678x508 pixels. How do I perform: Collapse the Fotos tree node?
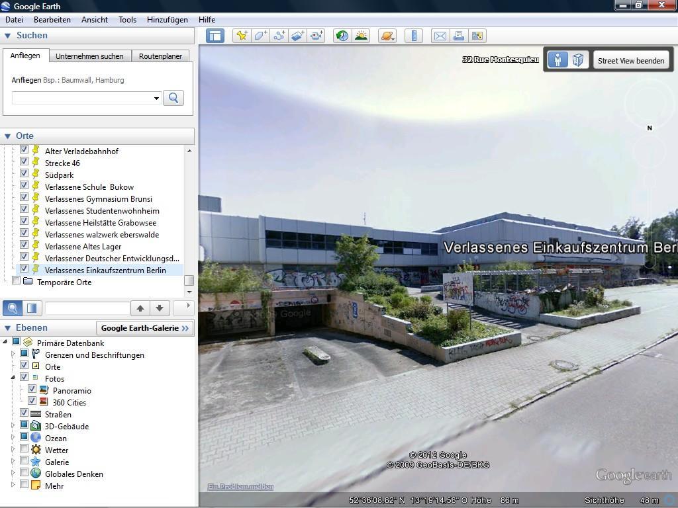13,378
